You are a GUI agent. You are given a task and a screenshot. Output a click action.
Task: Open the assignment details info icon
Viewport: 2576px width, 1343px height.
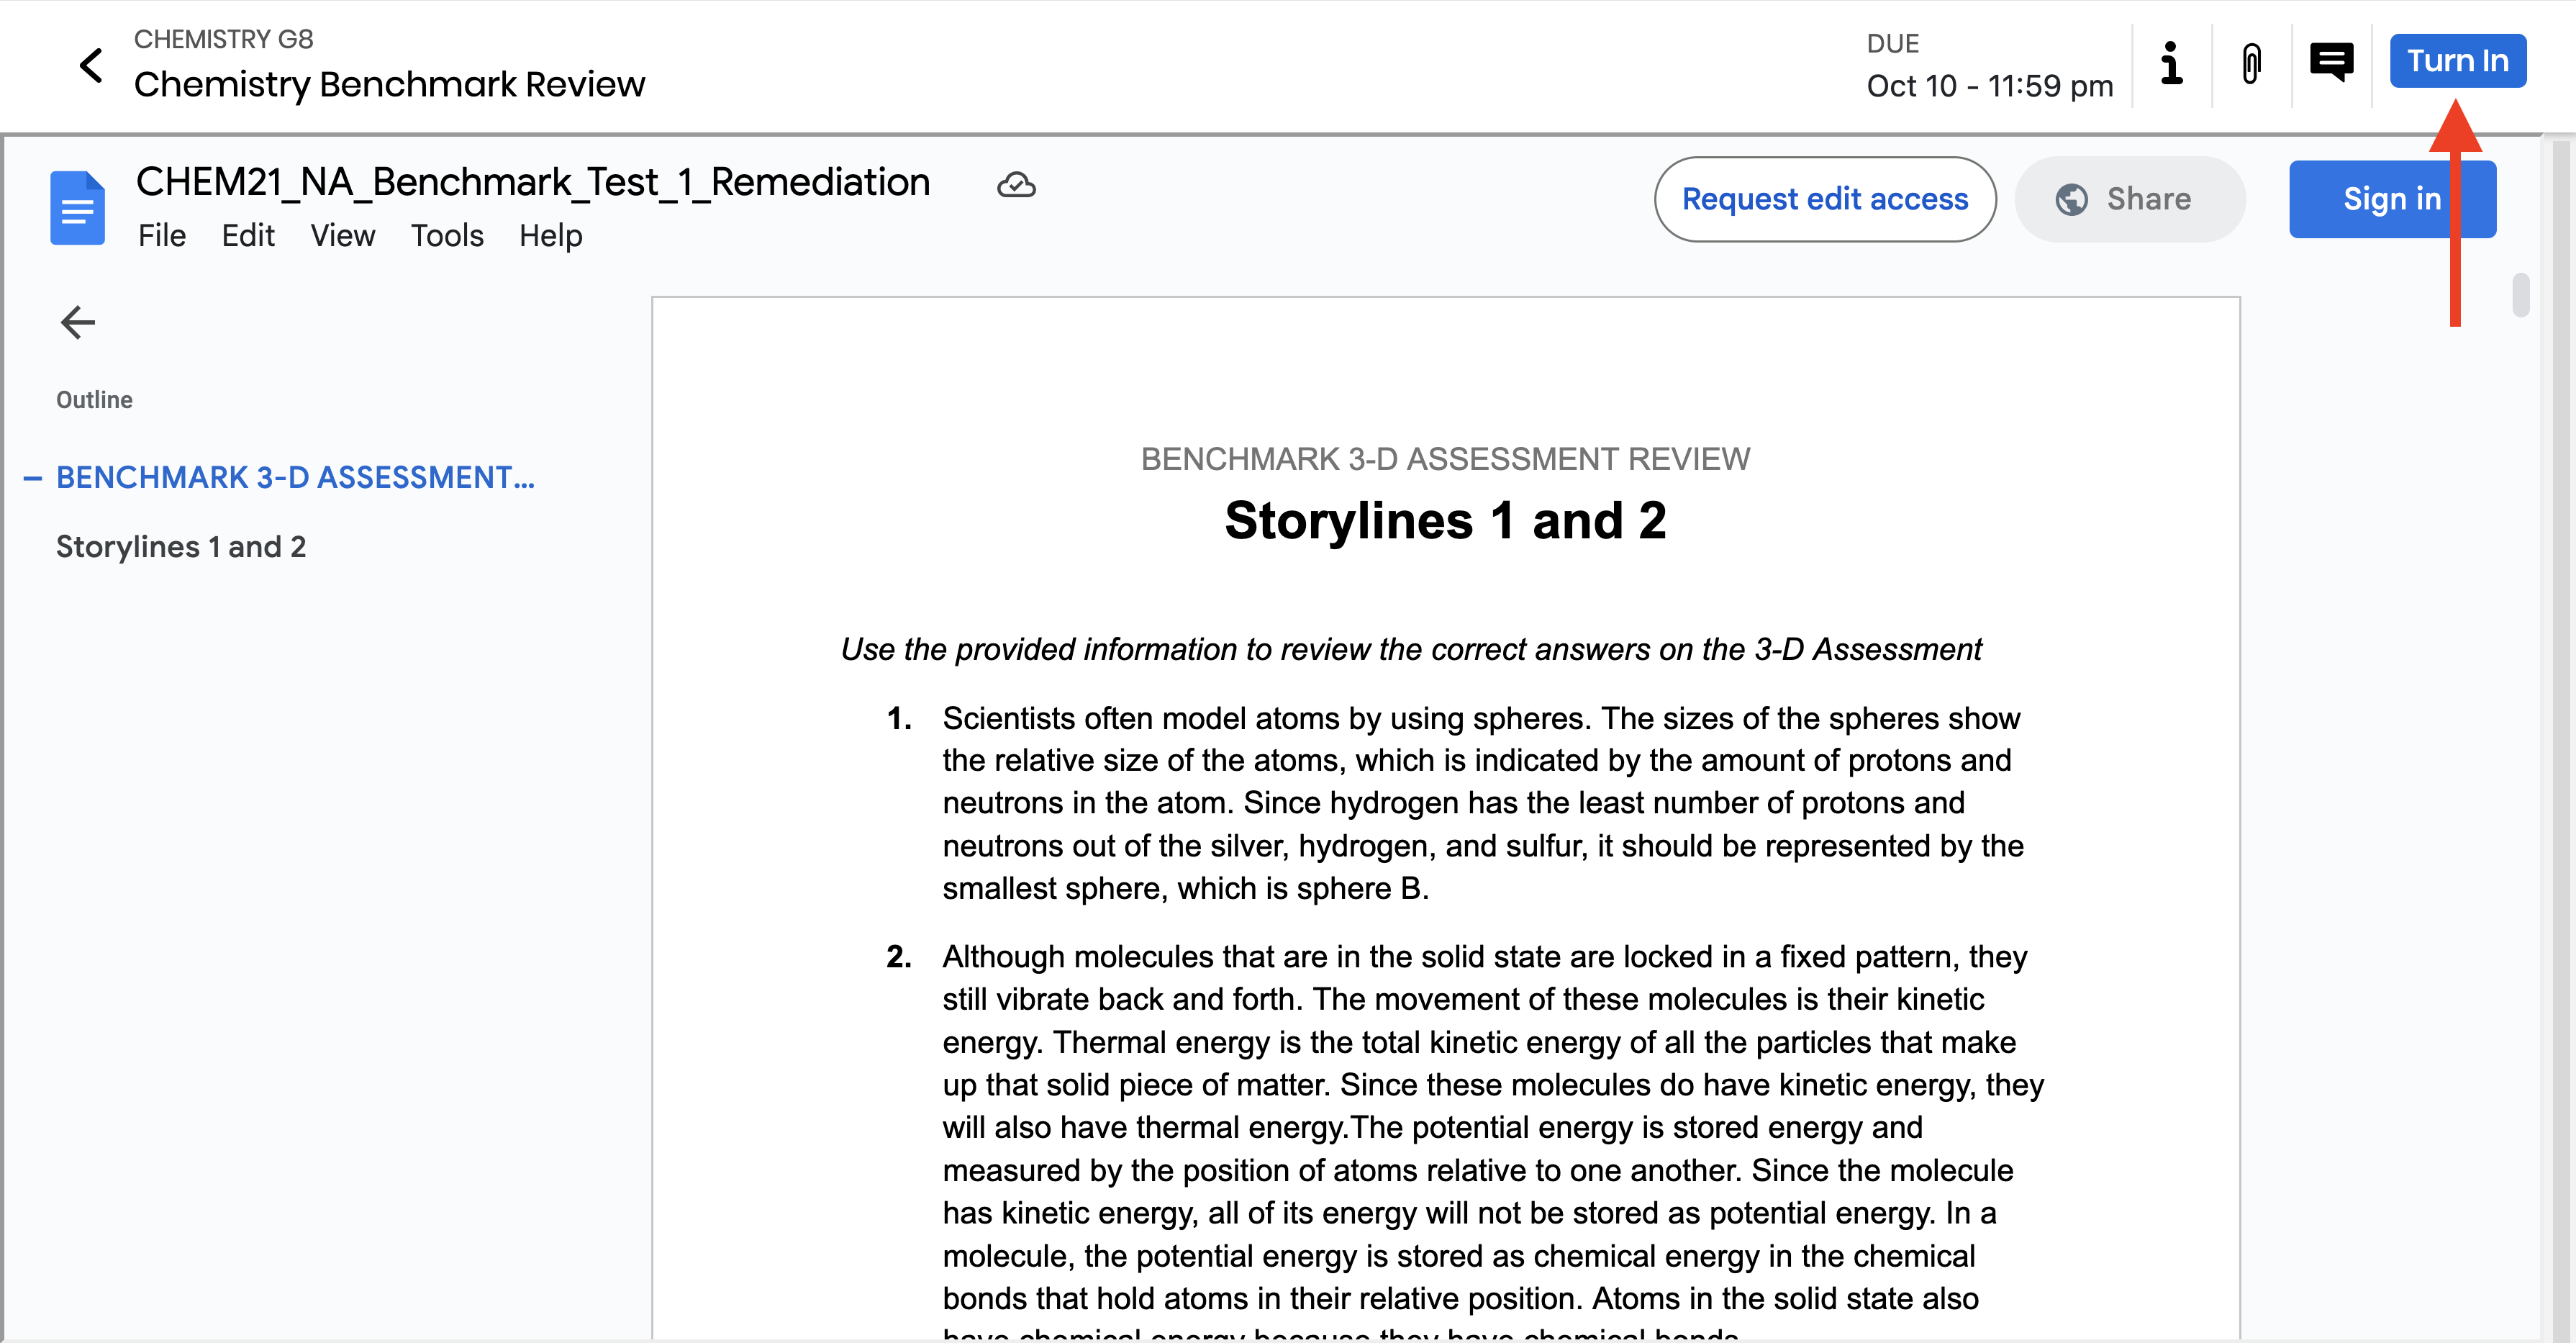(x=2171, y=65)
